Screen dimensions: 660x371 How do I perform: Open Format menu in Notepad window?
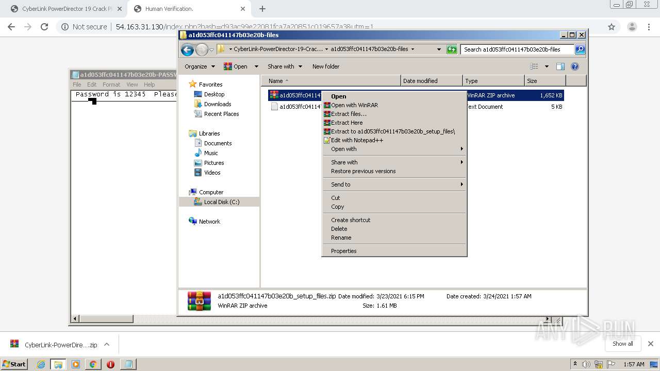click(x=111, y=85)
